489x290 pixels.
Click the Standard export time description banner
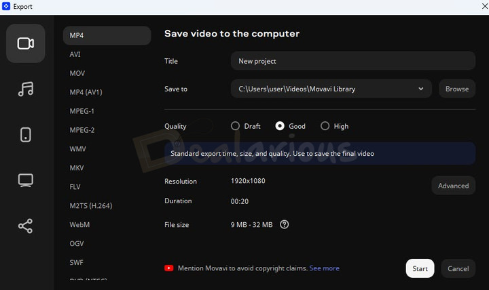pyautogui.click(x=320, y=153)
